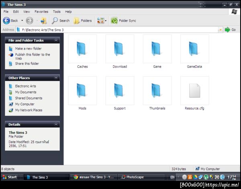
Task: Click the M tray icon
Action: 216,177
